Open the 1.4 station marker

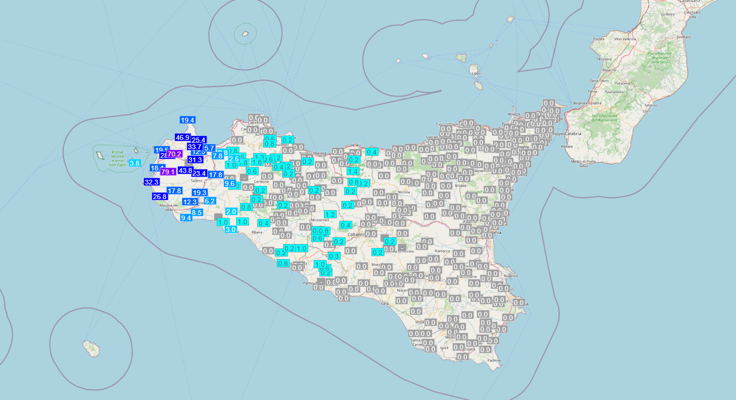[x=353, y=171]
